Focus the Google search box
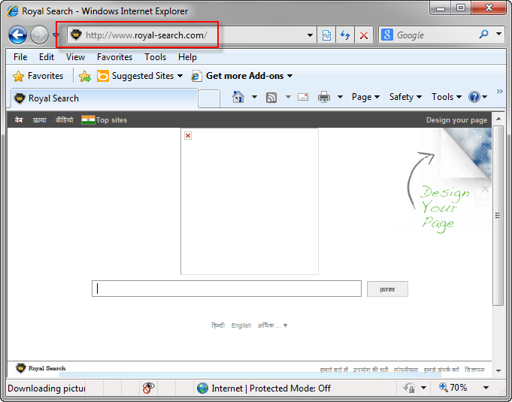Screen dimensions: 512x402 (435, 35)
